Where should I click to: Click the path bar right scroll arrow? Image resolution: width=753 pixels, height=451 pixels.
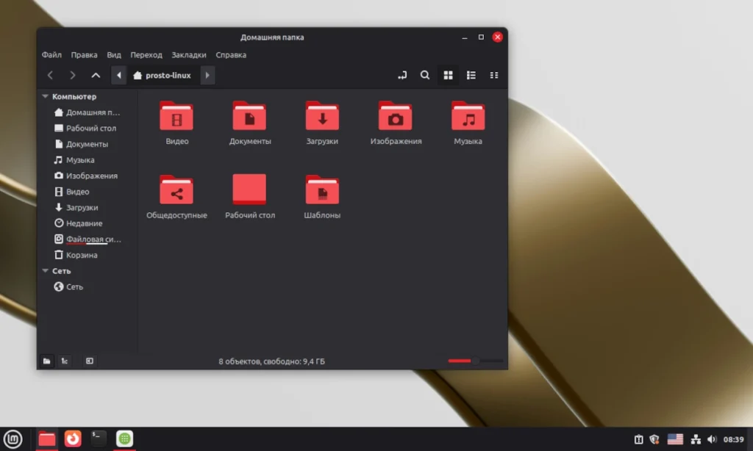(x=207, y=76)
